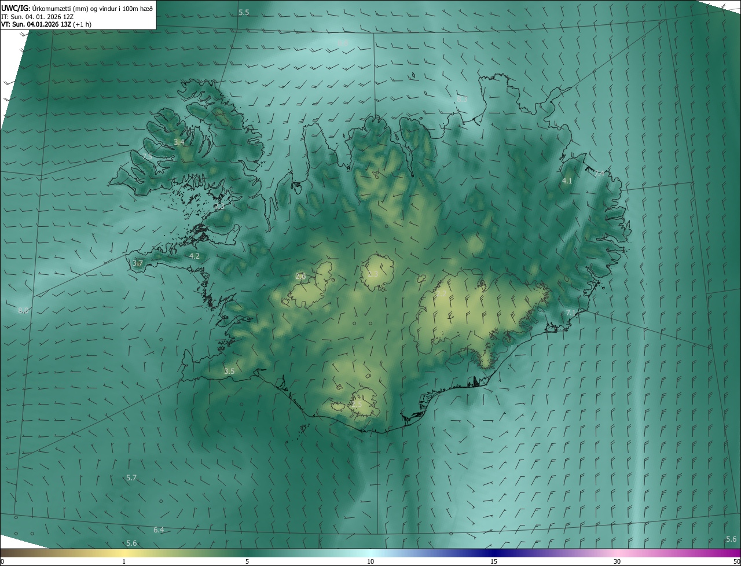
Task: Click the color scale tick label 1
Action: [x=124, y=561]
